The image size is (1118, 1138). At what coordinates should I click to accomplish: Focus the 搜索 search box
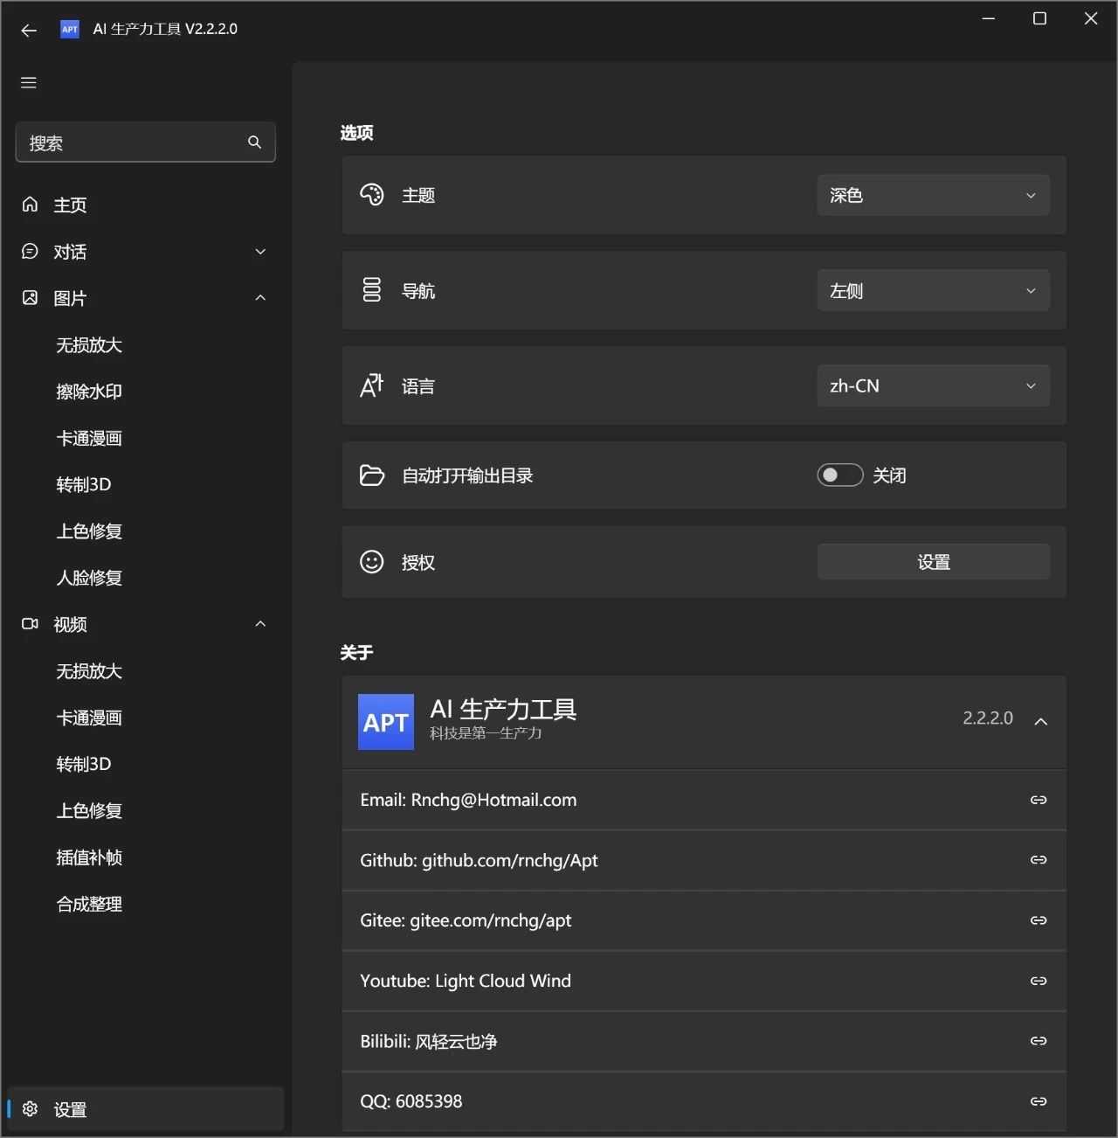click(x=146, y=142)
